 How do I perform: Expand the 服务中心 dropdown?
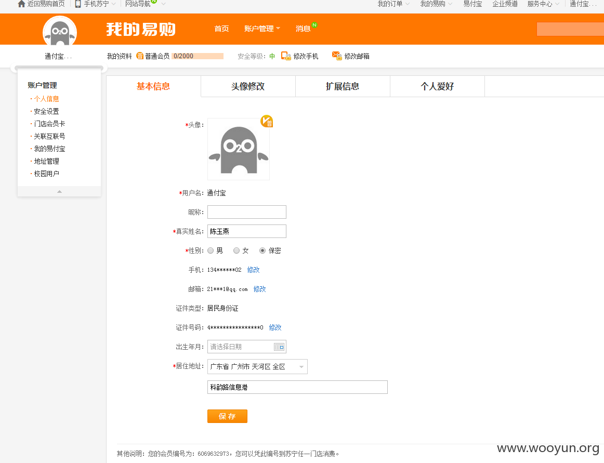coord(557,4)
